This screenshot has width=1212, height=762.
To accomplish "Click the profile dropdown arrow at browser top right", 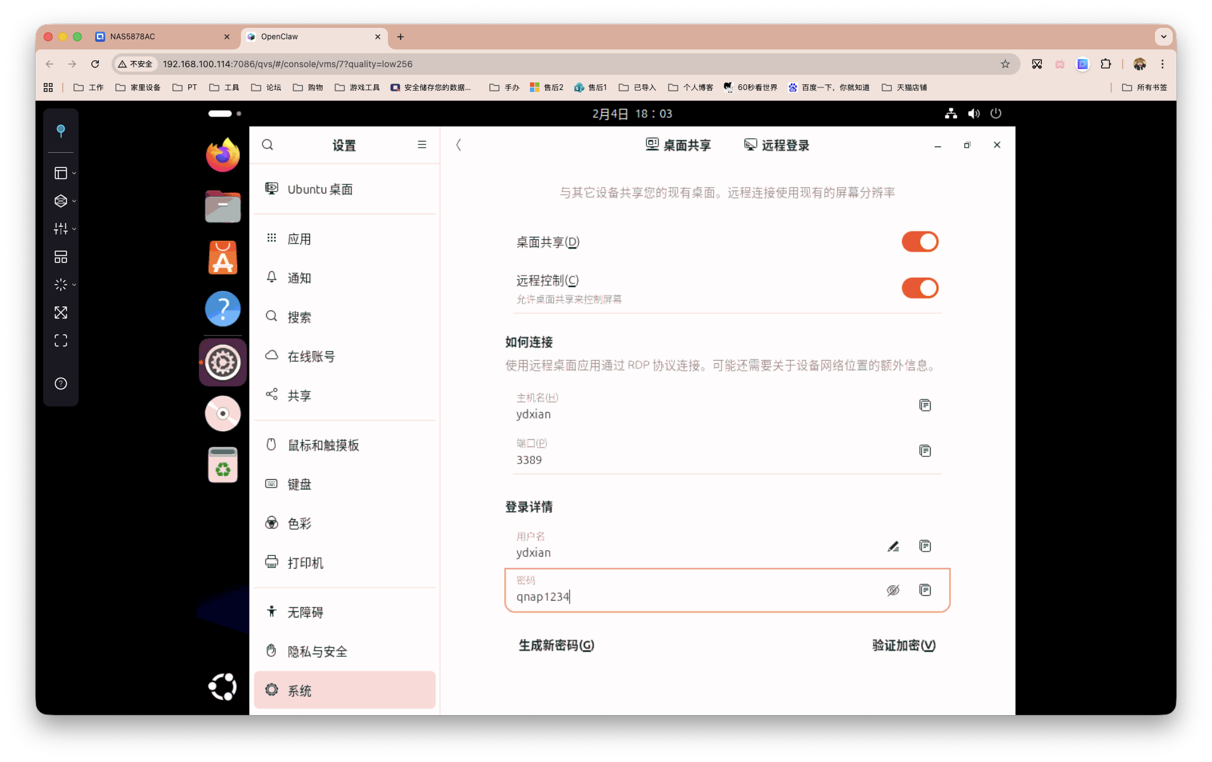I will [1164, 37].
